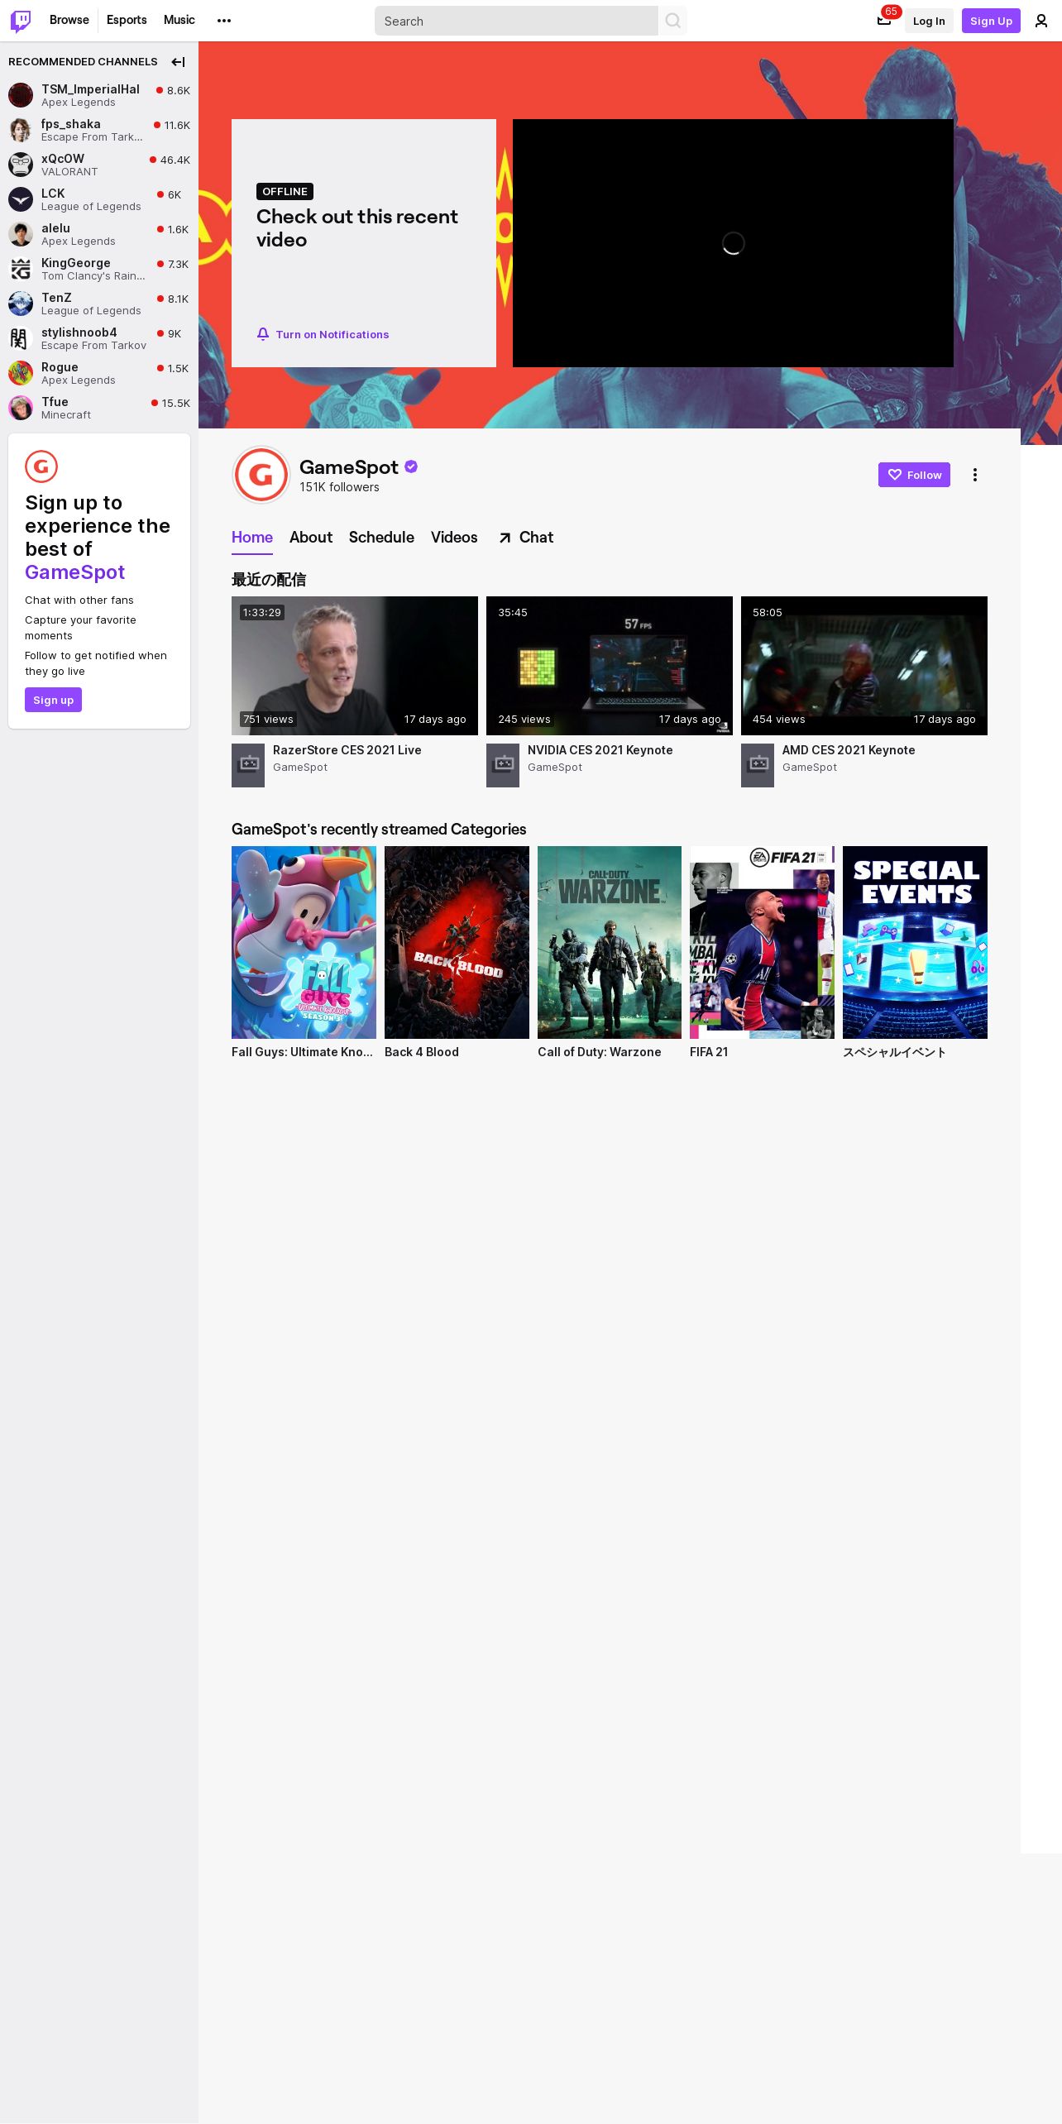Viewport: 1062px width, 2124px height.
Task: Click the Sign Up button in header
Action: coord(991,21)
